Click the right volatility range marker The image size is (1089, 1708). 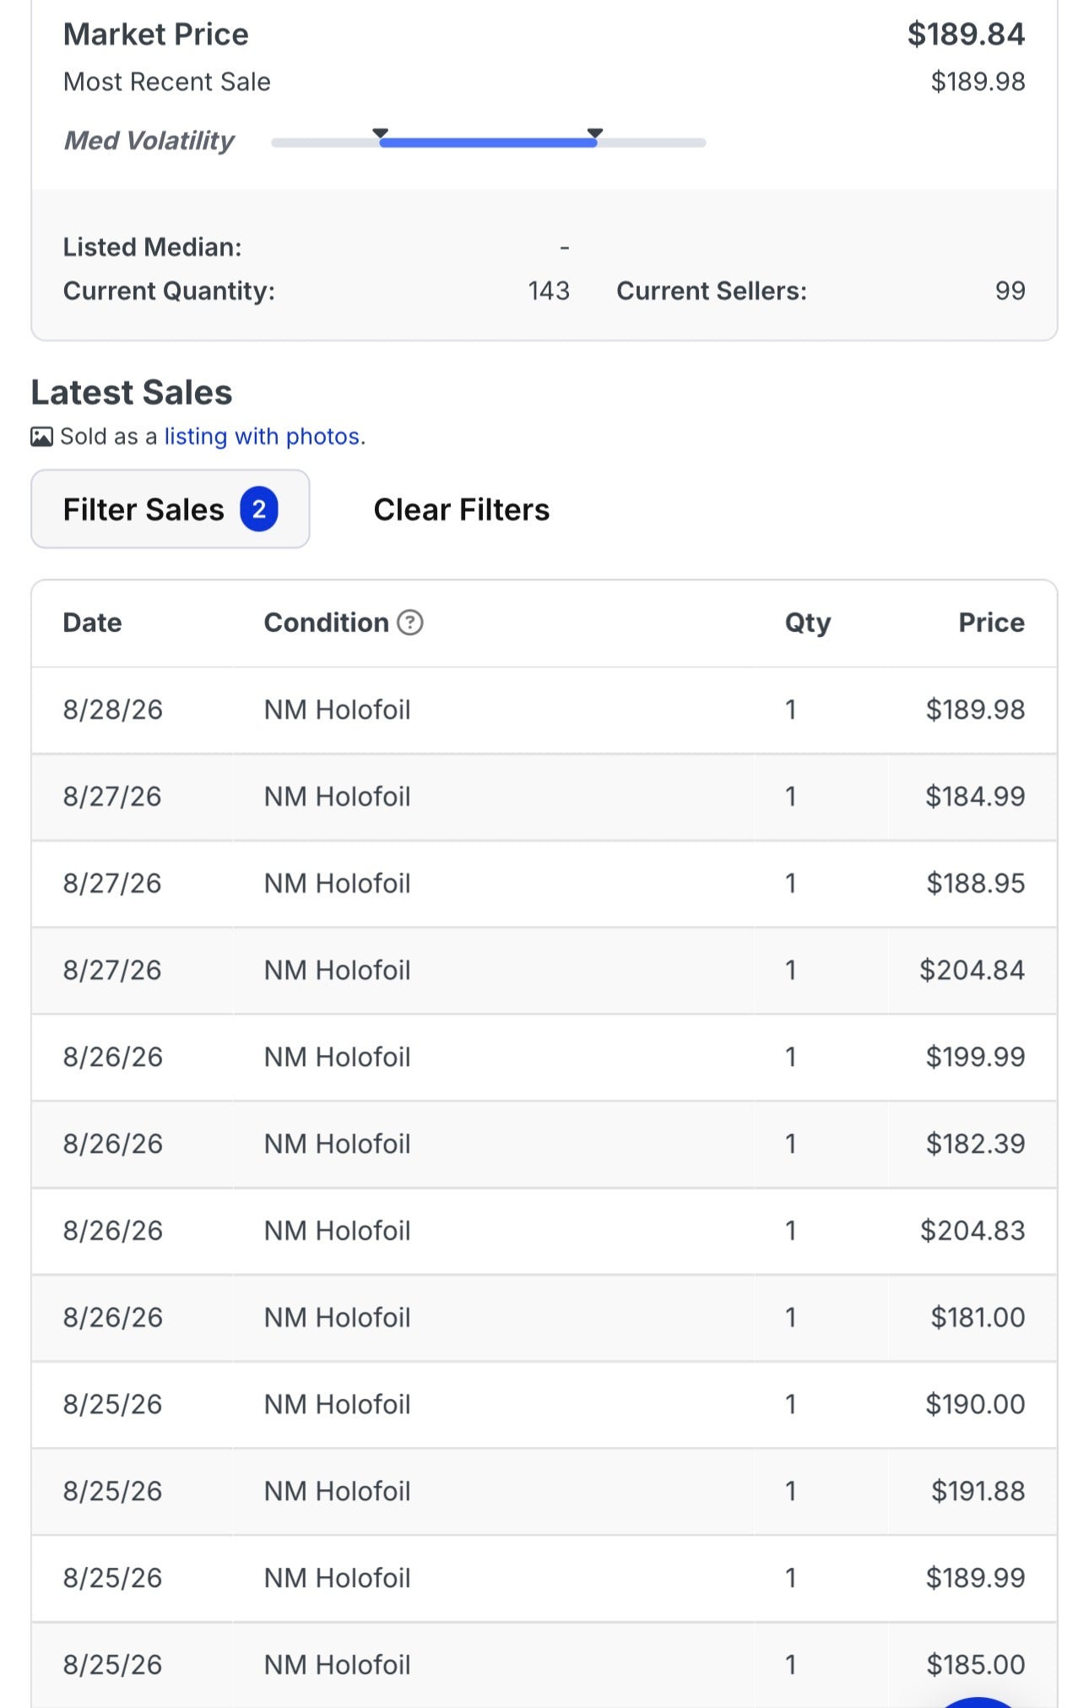[x=595, y=133]
